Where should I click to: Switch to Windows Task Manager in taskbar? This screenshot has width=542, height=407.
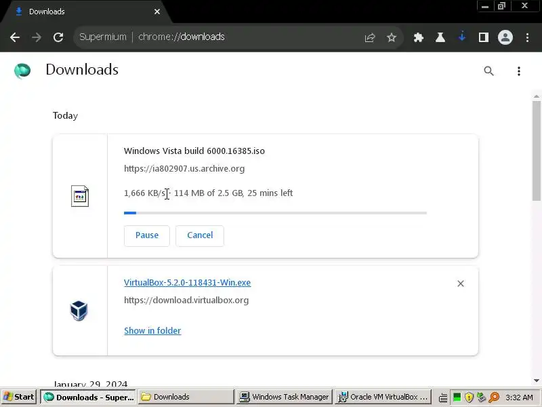tap(285, 397)
